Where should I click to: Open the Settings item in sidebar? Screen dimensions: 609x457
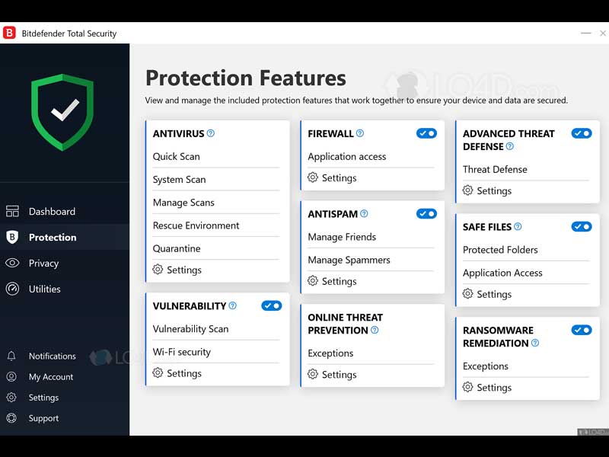(x=43, y=398)
